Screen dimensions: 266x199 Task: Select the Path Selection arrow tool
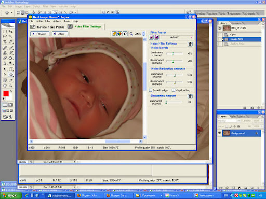click(5, 69)
